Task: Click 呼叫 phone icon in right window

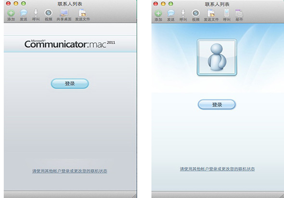Action: [227, 15]
